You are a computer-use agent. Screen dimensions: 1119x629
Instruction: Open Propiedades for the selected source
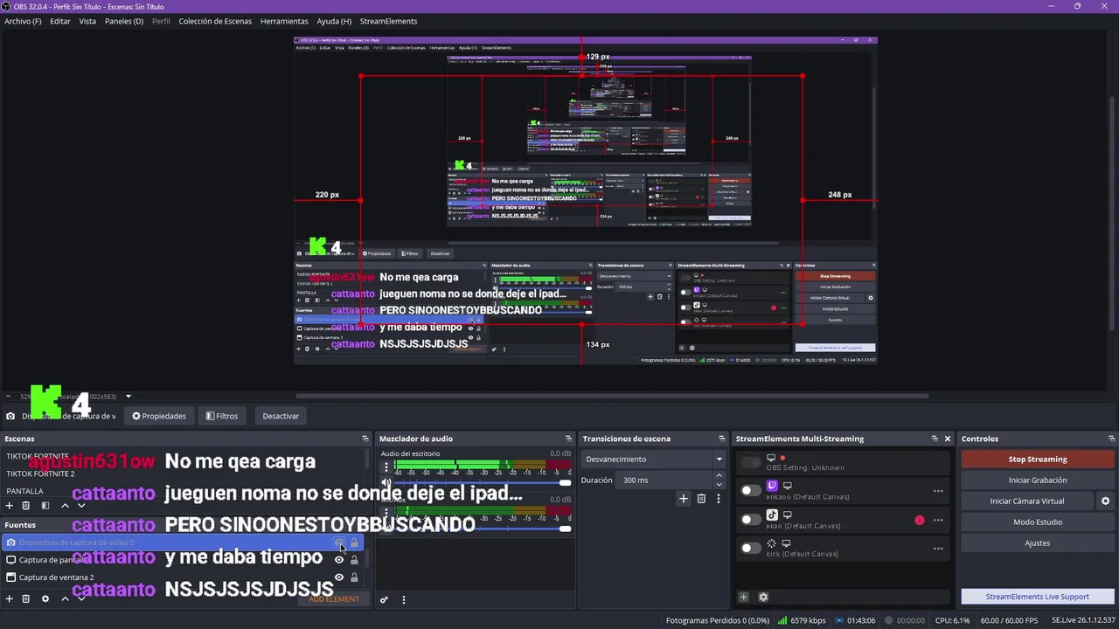click(159, 416)
